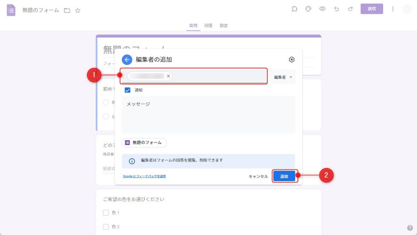Image resolution: width=417 pixels, height=235 pixels.
Task: Open the theme palette customizer
Action: tap(308, 9)
